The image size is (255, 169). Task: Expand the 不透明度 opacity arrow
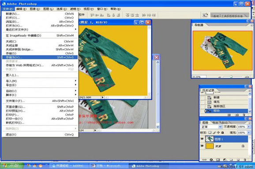[248, 127]
